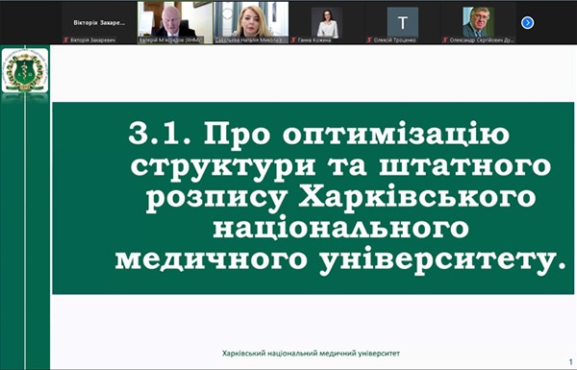
Task: Click the name label "Валерій М'ясоєдов"
Action: click(171, 39)
